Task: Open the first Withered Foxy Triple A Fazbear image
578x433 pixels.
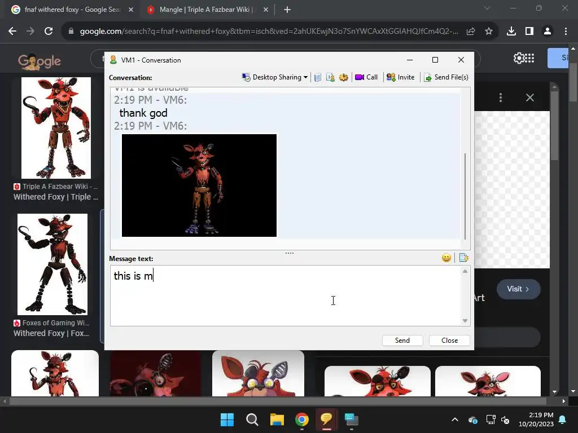Action: click(x=56, y=128)
